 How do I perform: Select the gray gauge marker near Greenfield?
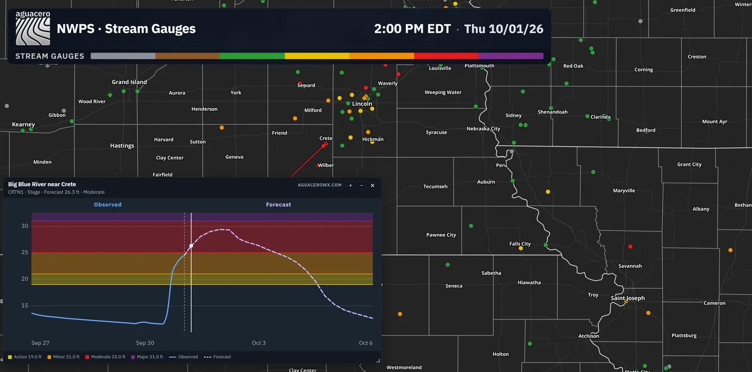[640, 21]
